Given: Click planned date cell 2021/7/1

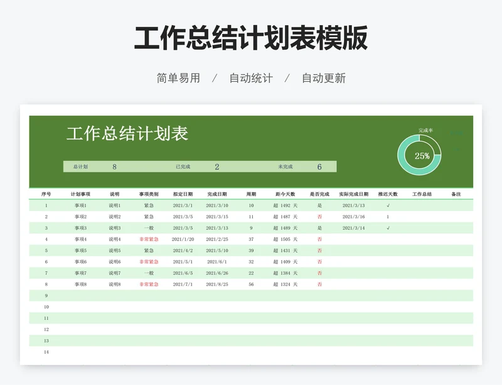Looking at the screenshot, I should (183, 285).
